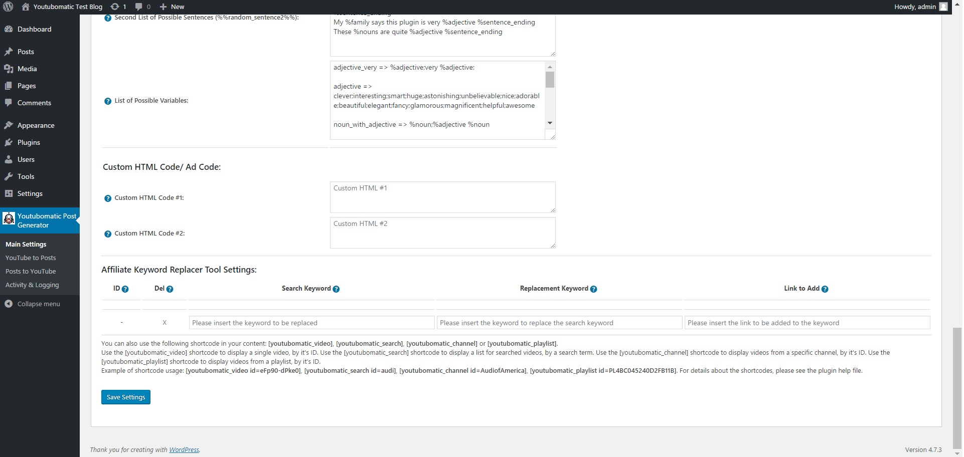Click the search keyword input field
Viewport: 964px width, 457px height.
coord(311,323)
